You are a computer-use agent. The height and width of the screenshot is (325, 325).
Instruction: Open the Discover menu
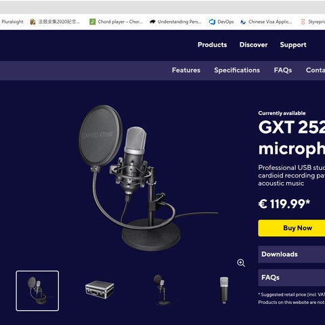pos(253,45)
